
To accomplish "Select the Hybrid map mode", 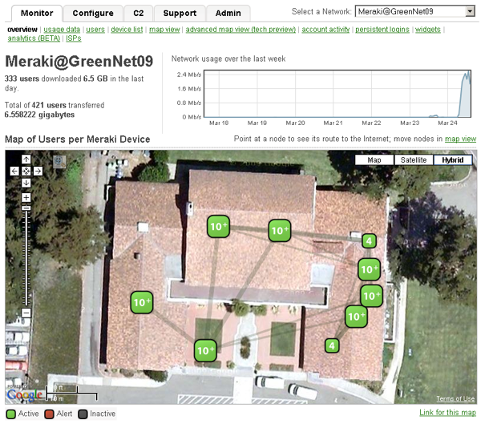I will coord(453,160).
